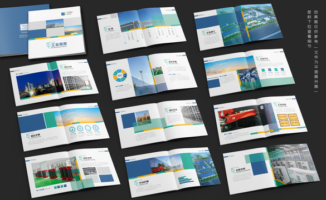Viewport: 326px width, 200px height.
Task: Select the circular segmented donut chart
Action: click(120, 76)
